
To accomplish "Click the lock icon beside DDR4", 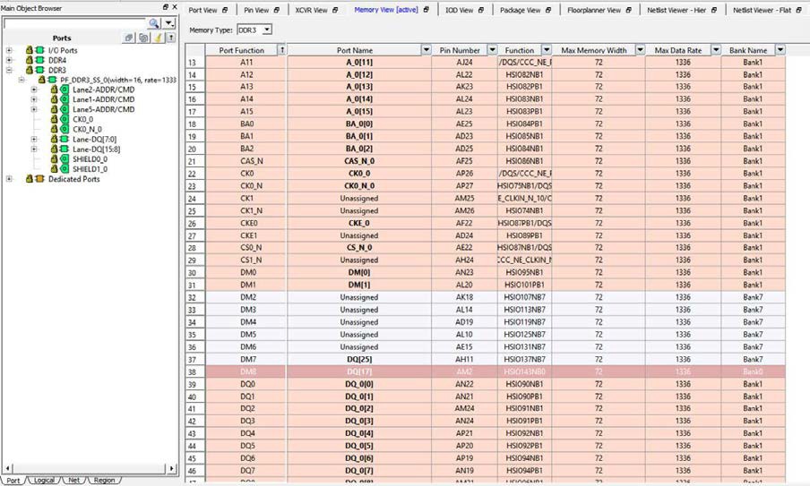I will pos(29,60).
